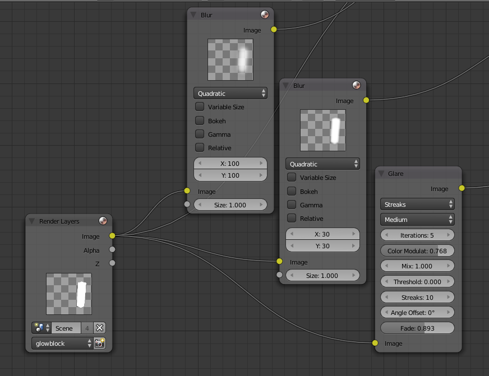Click Image input socket of the X: 100 Blur node
Image resolution: width=489 pixels, height=376 pixels.
tap(187, 191)
